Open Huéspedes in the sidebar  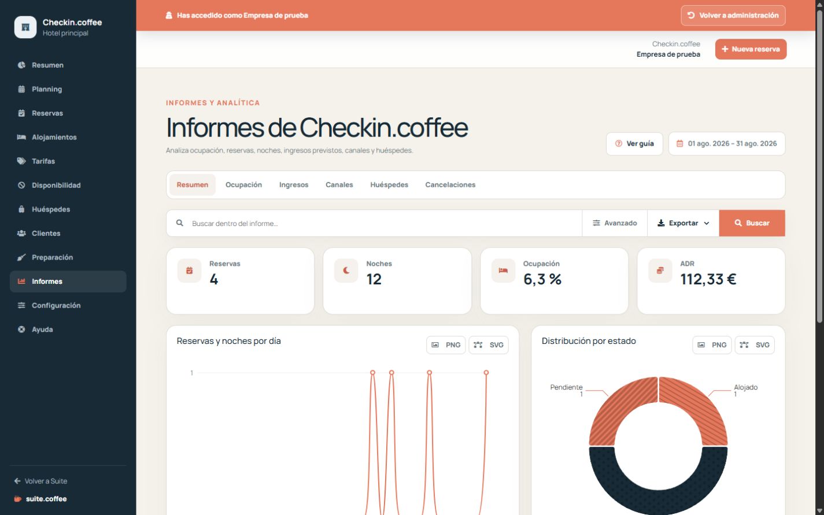click(x=68, y=209)
